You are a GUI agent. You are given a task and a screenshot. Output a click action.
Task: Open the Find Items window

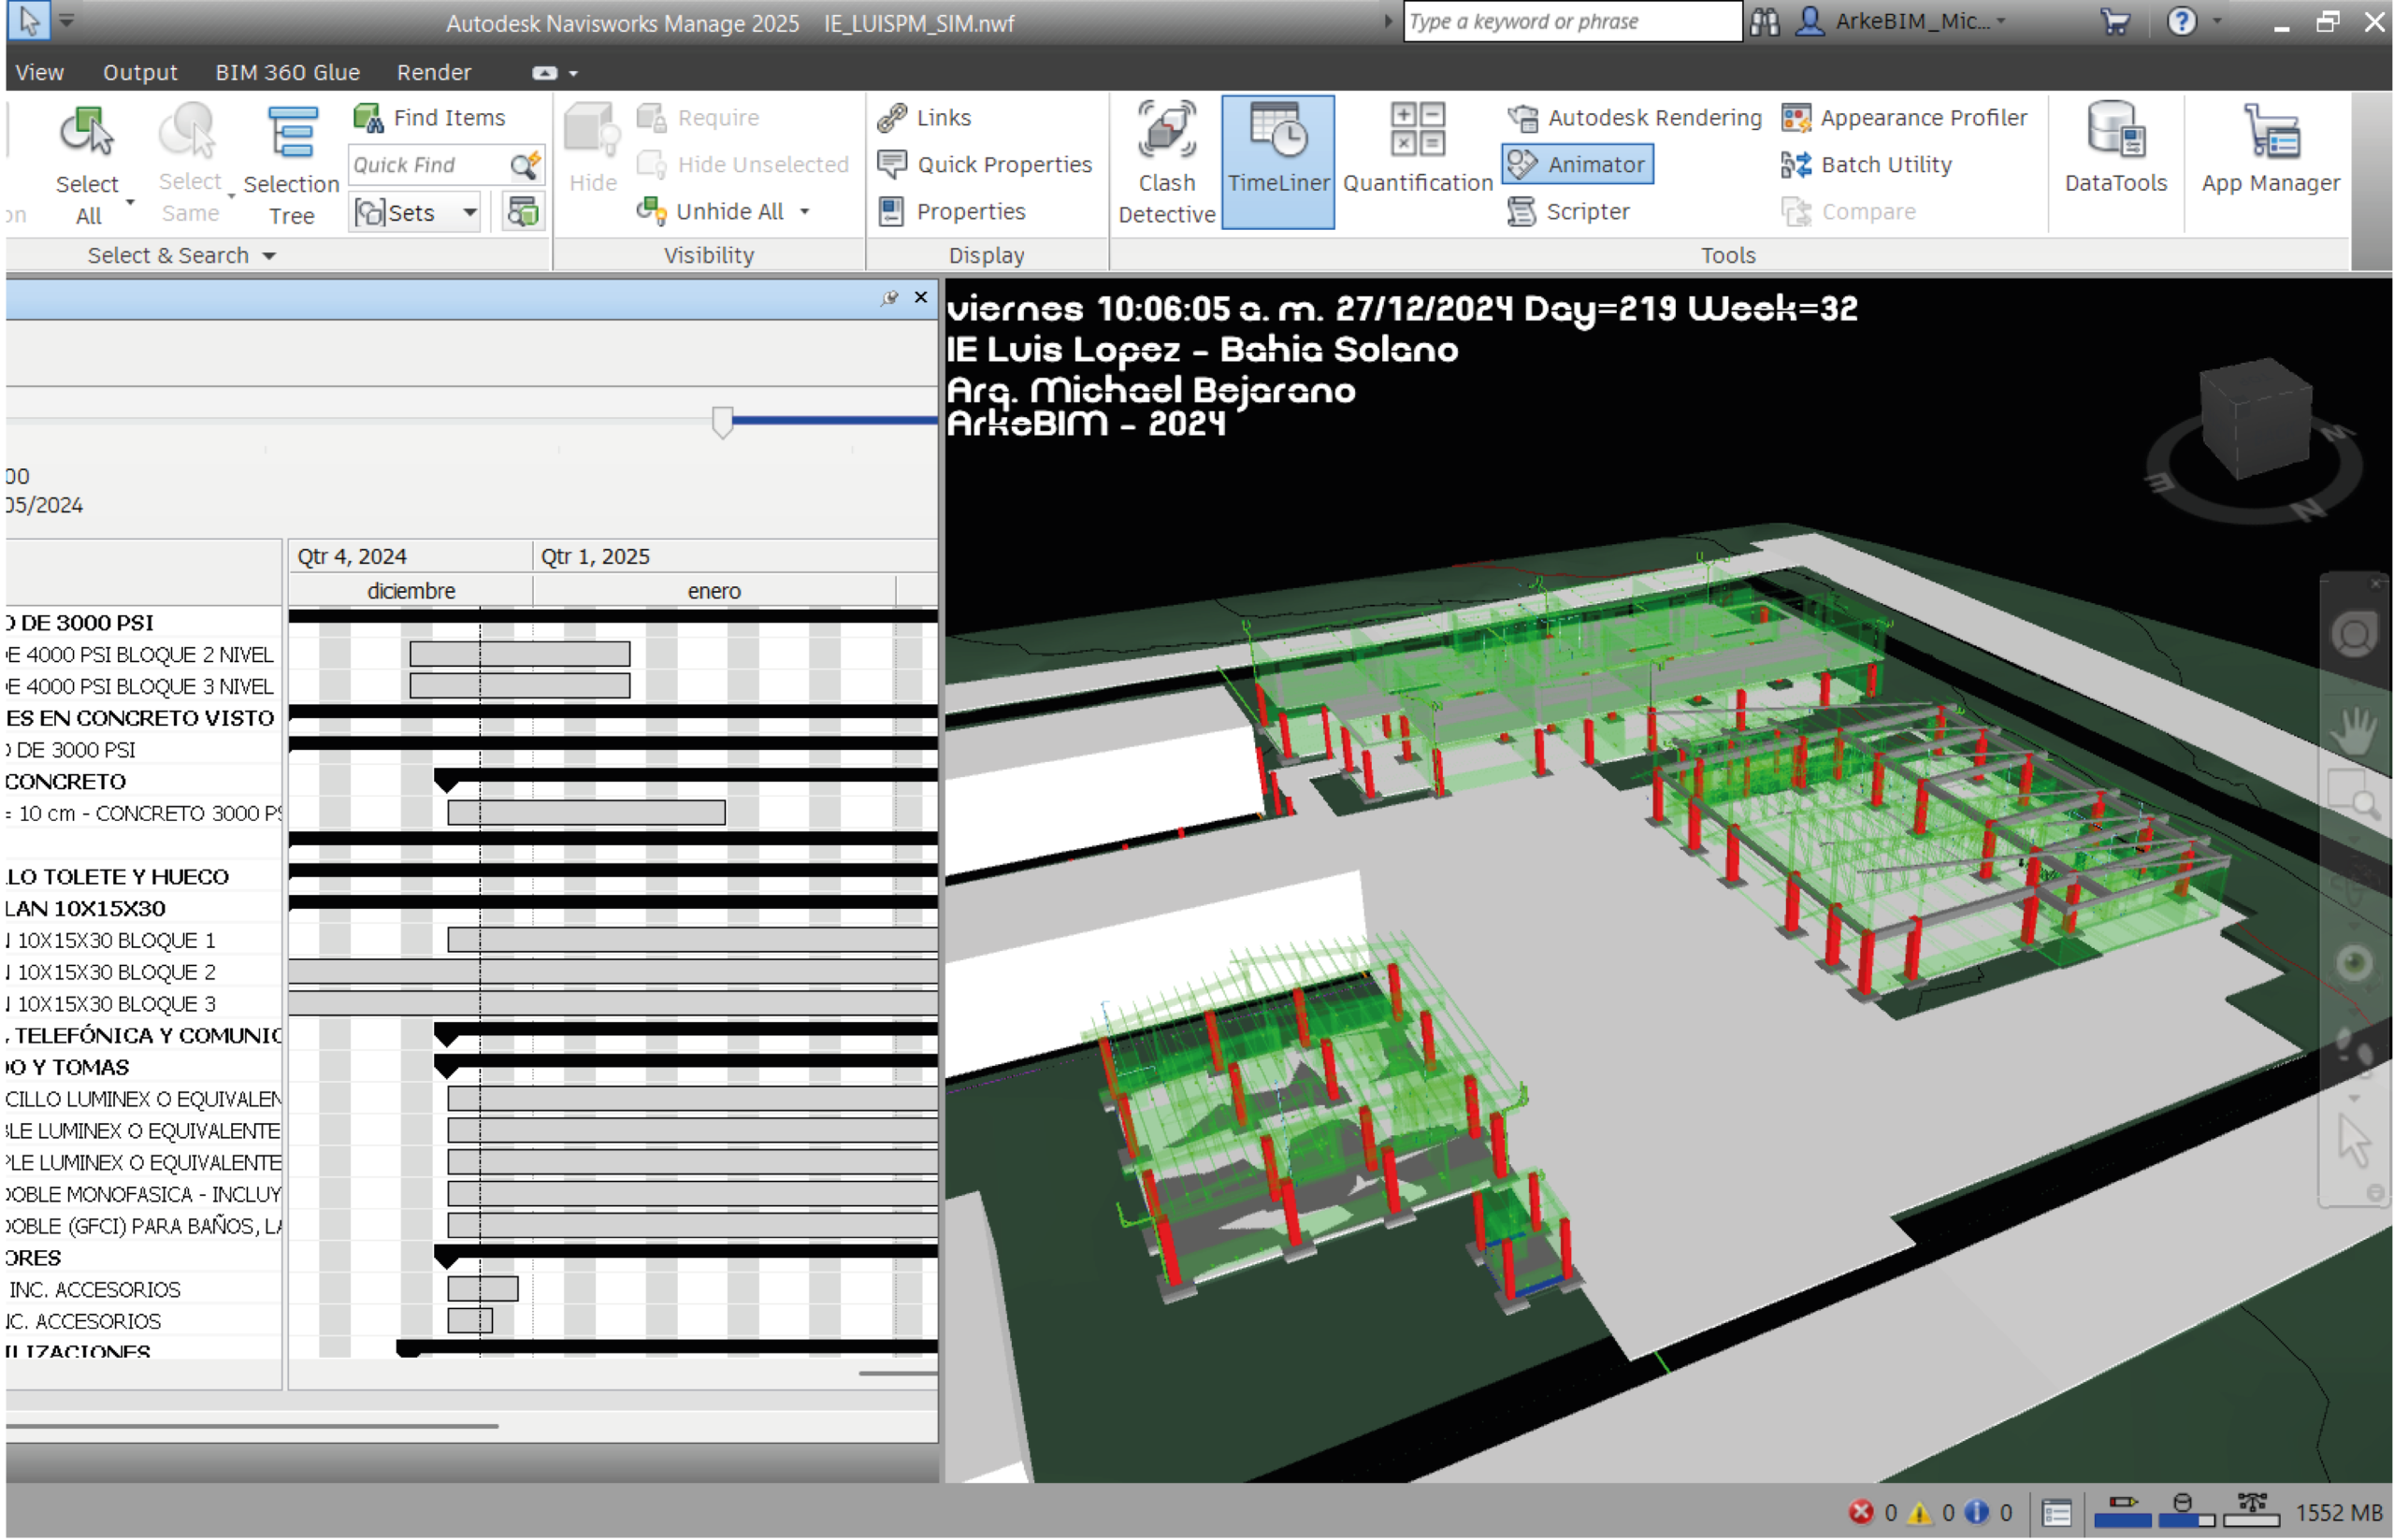429,117
